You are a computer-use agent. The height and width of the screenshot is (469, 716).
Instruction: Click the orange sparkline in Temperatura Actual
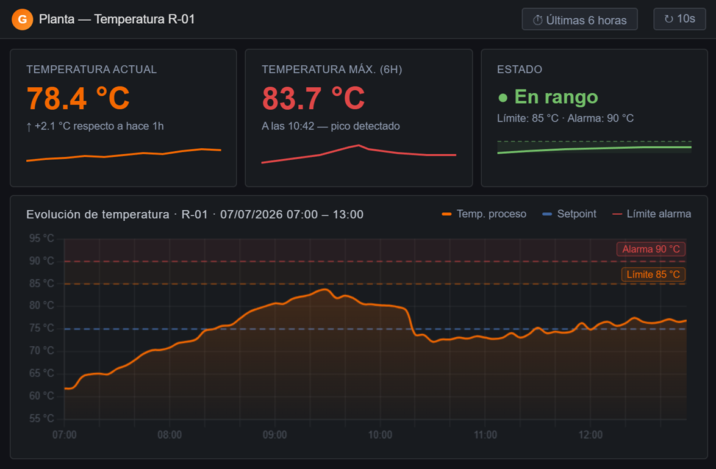[x=124, y=155]
